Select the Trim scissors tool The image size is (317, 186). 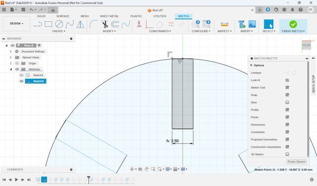[x=105, y=24]
